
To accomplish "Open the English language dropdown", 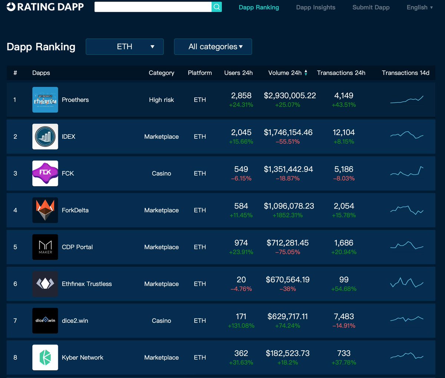I will coord(420,7).
